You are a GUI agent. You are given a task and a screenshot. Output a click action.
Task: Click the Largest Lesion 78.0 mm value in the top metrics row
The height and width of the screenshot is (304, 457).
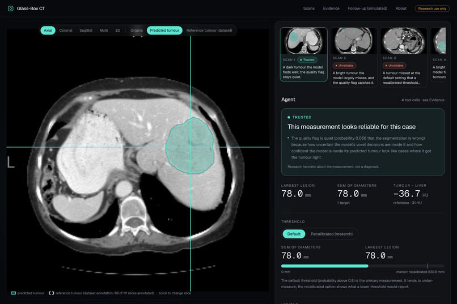(296, 194)
